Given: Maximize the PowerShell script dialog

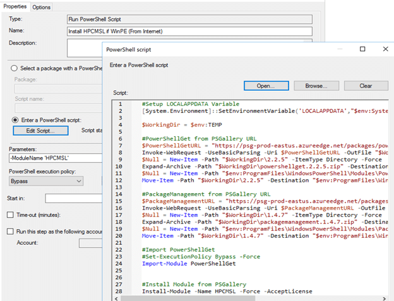Looking at the screenshot, I should [362, 49].
